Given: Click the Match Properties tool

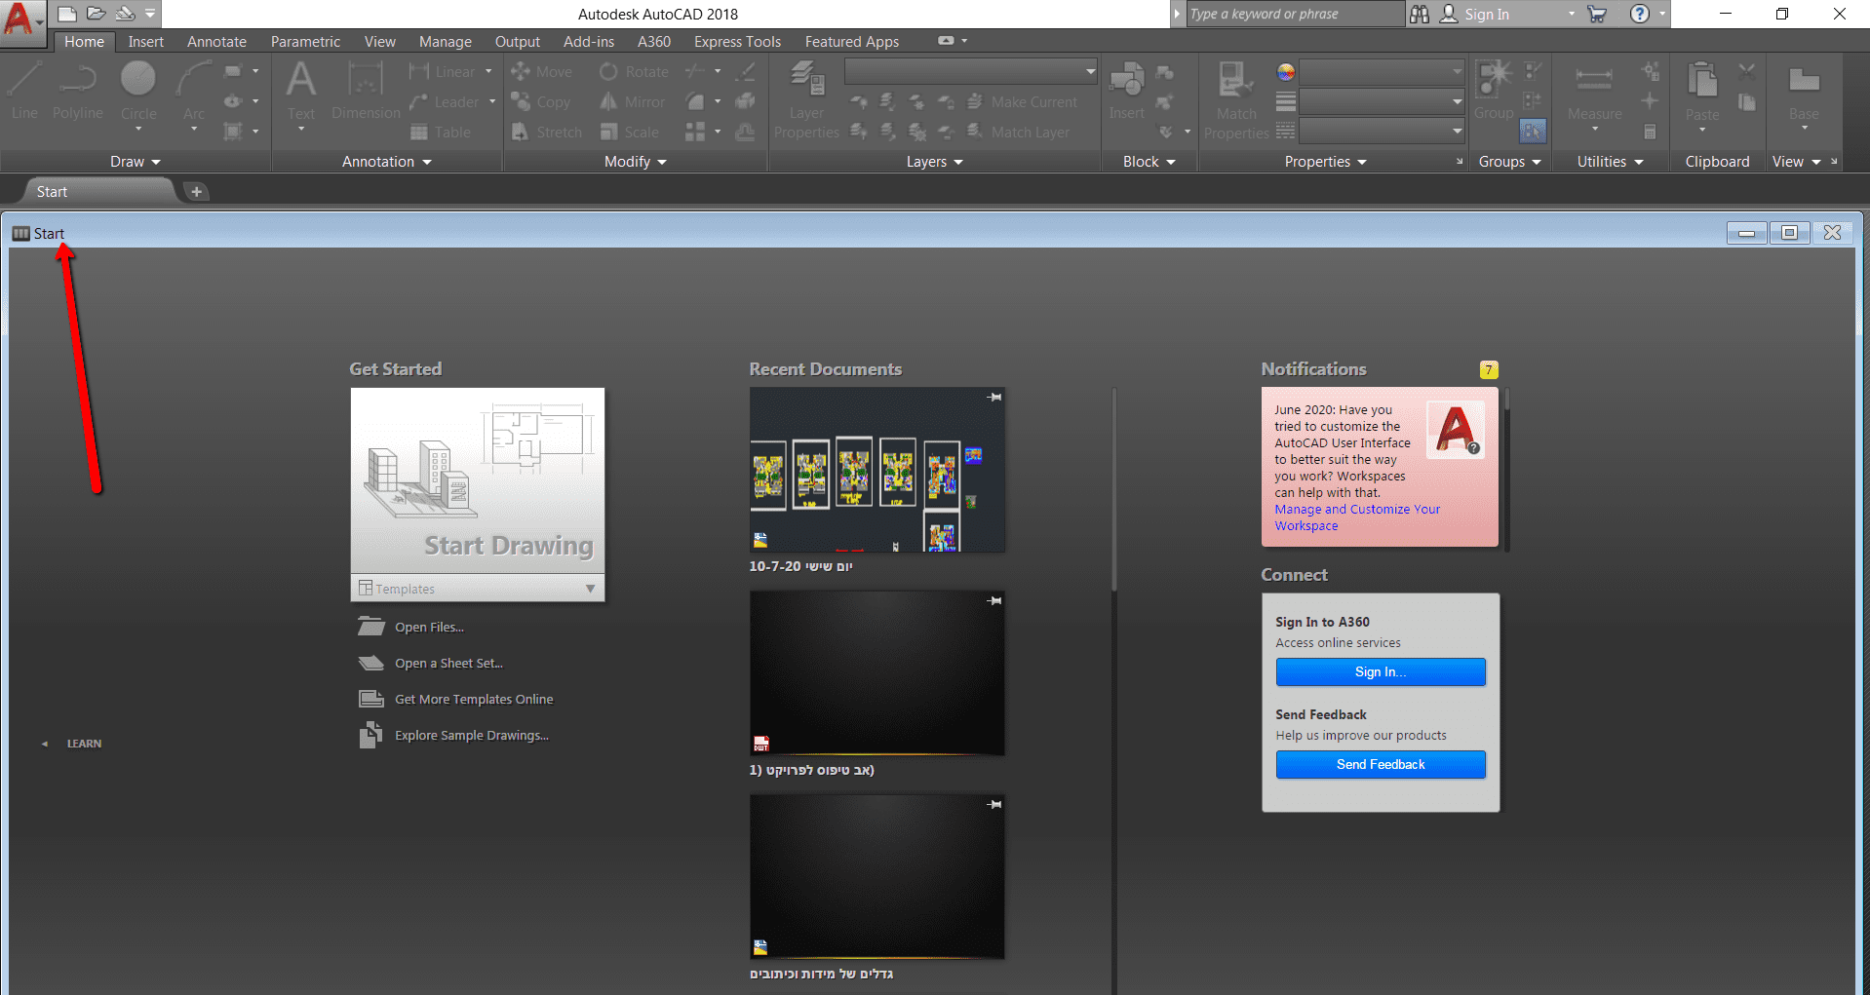Looking at the screenshot, I should [x=1236, y=100].
